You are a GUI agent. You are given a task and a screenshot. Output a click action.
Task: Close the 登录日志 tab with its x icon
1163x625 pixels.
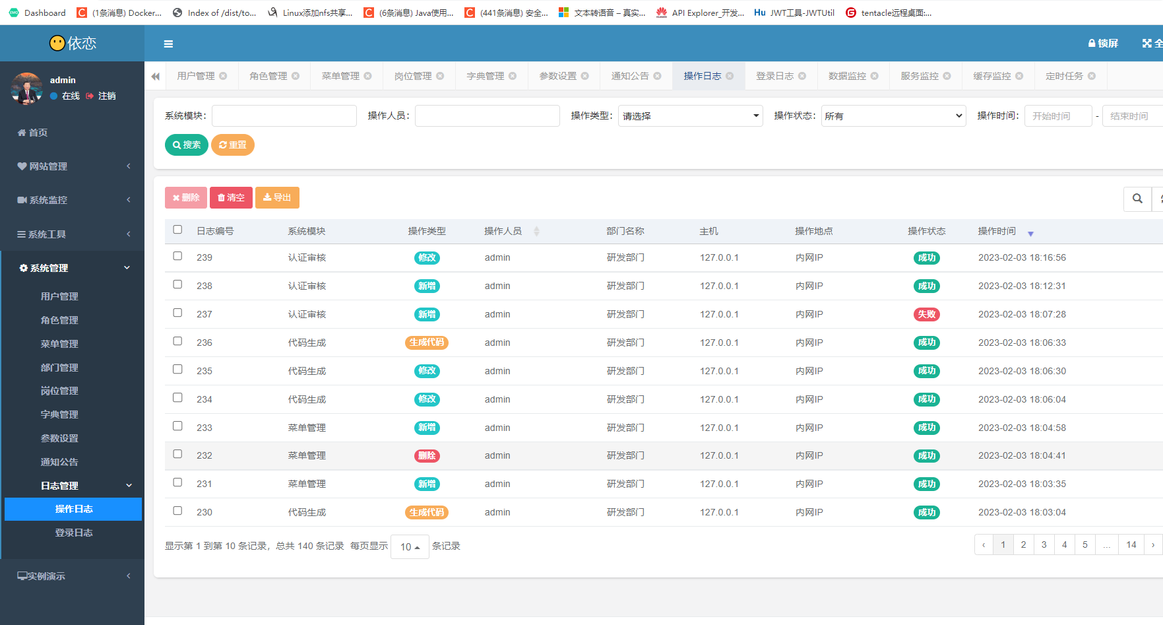pos(802,76)
